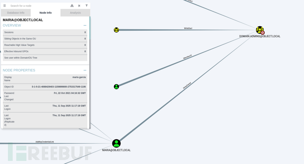Screen dimensions: 304x164
Task: Click the Display Name value maria garcia
Action: (x=79, y=77)
